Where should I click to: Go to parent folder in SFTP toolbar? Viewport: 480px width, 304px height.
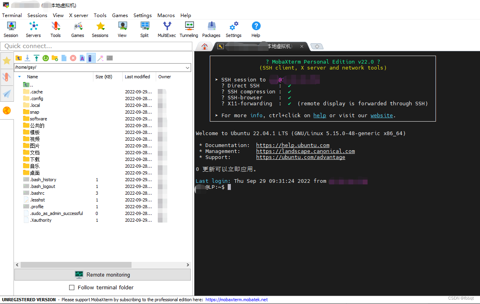click(x=19, y=58)
